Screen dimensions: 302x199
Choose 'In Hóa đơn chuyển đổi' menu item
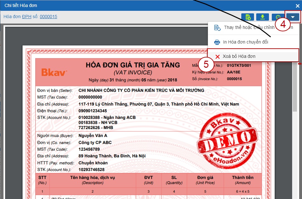(x=253, y=42)
